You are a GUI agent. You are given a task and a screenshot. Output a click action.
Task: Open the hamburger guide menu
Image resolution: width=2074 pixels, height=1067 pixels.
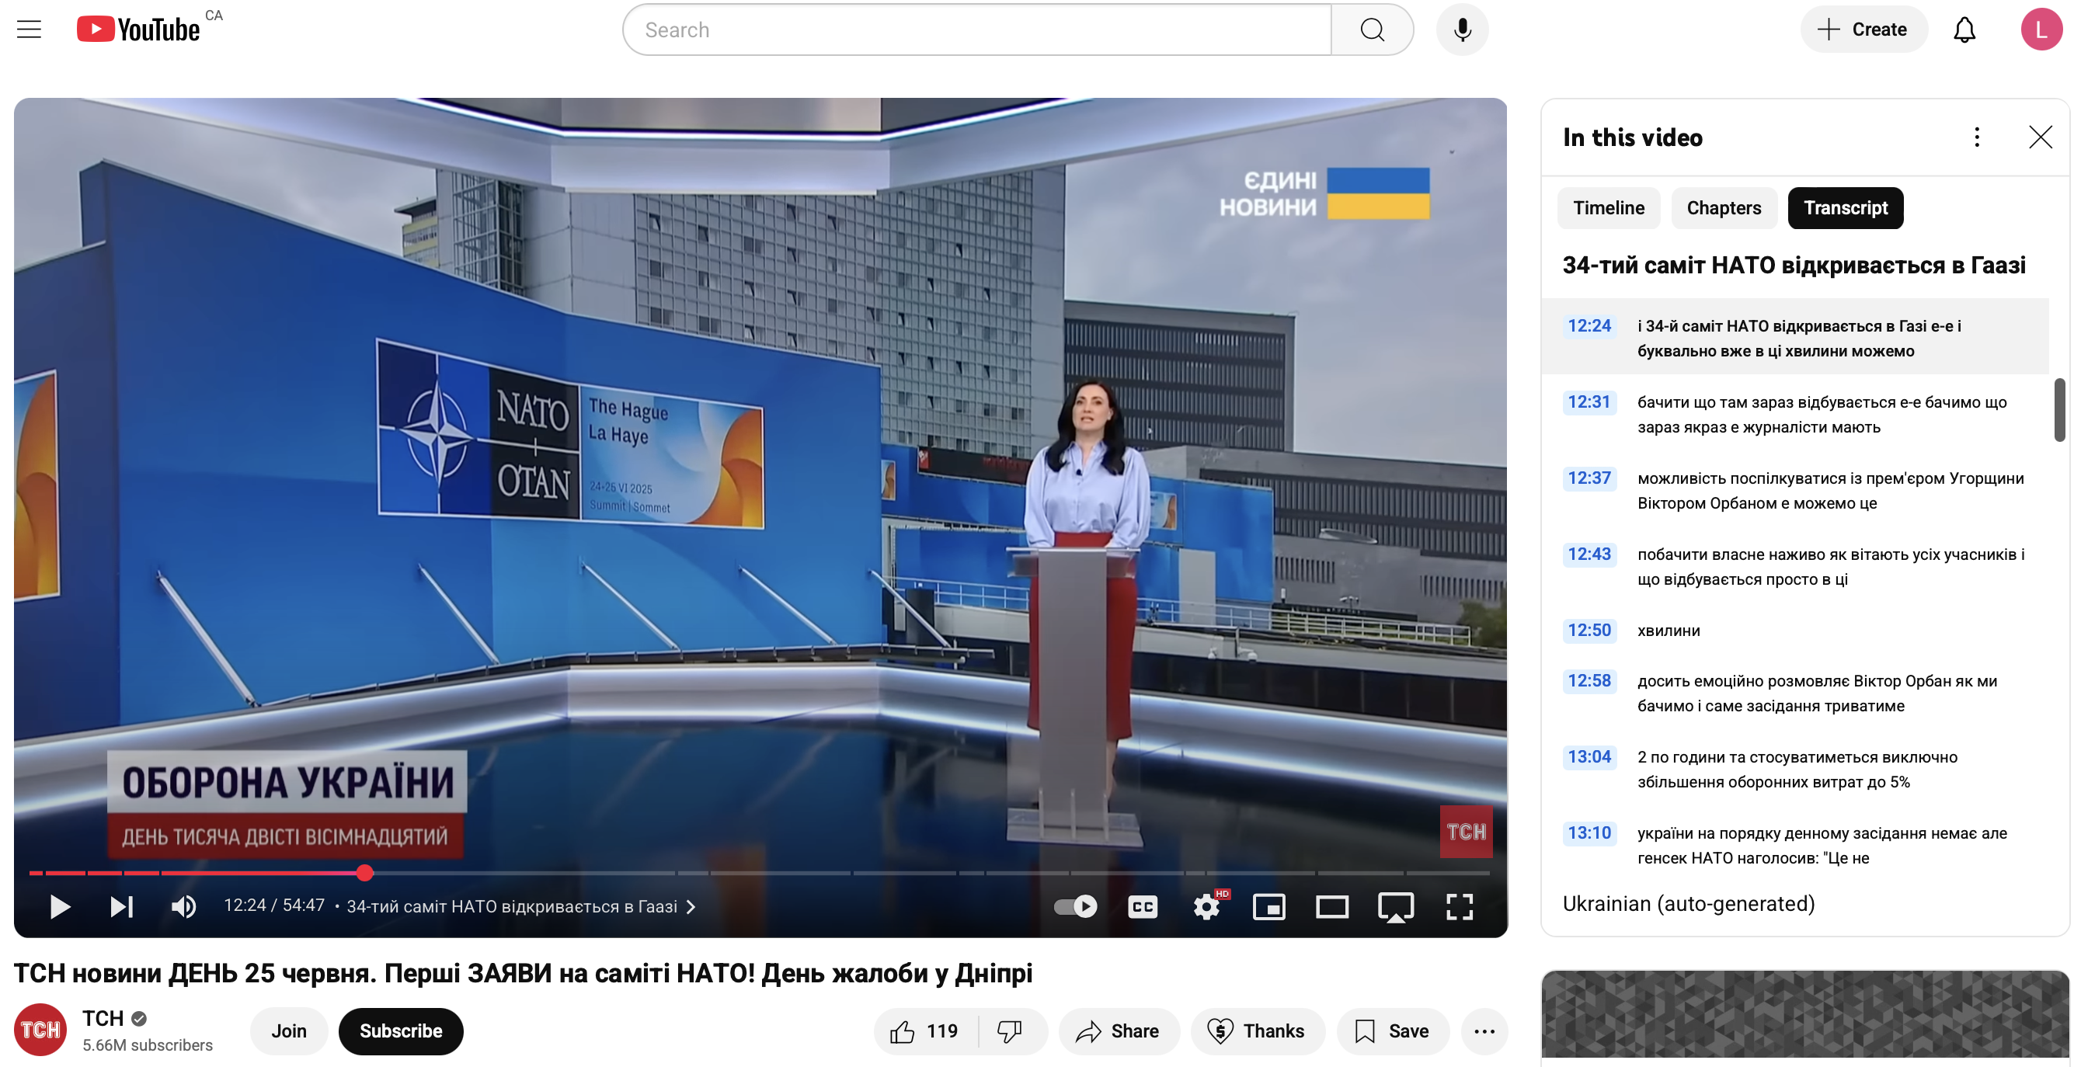29,30
